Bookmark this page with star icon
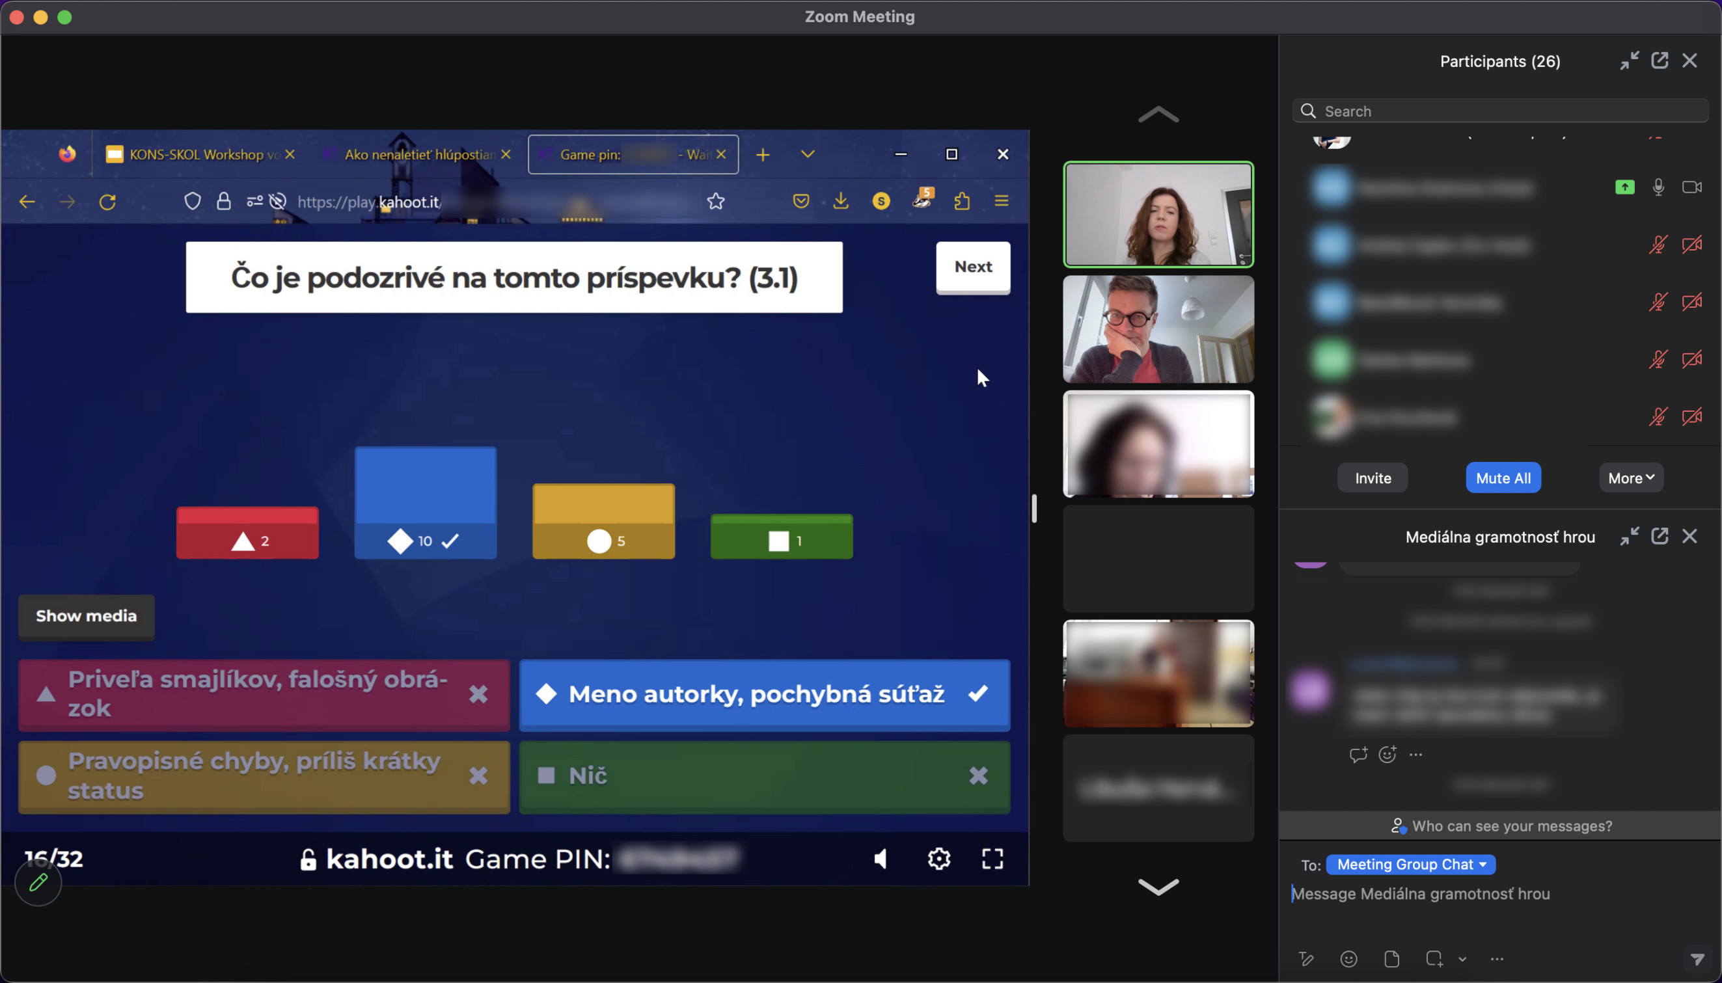This screenshot has height=983, width=1722. (716, 201)
